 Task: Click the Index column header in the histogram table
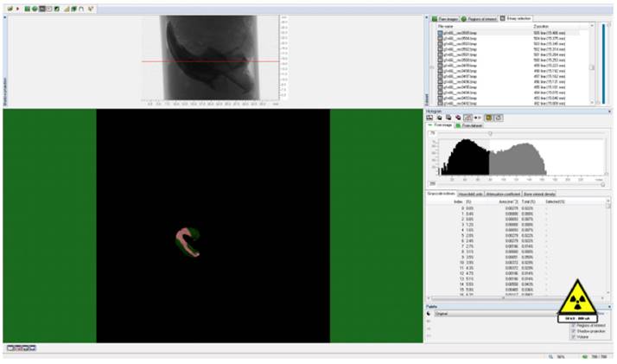coord(458,201)
